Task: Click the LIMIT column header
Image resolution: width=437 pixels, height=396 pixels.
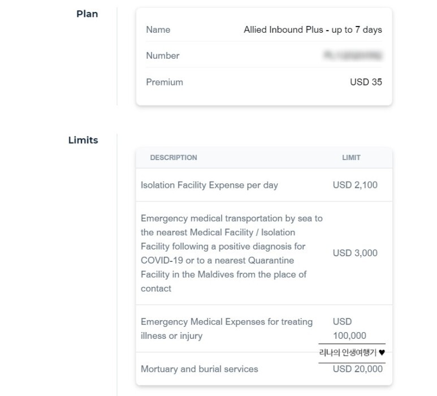Action: [351, 158]
